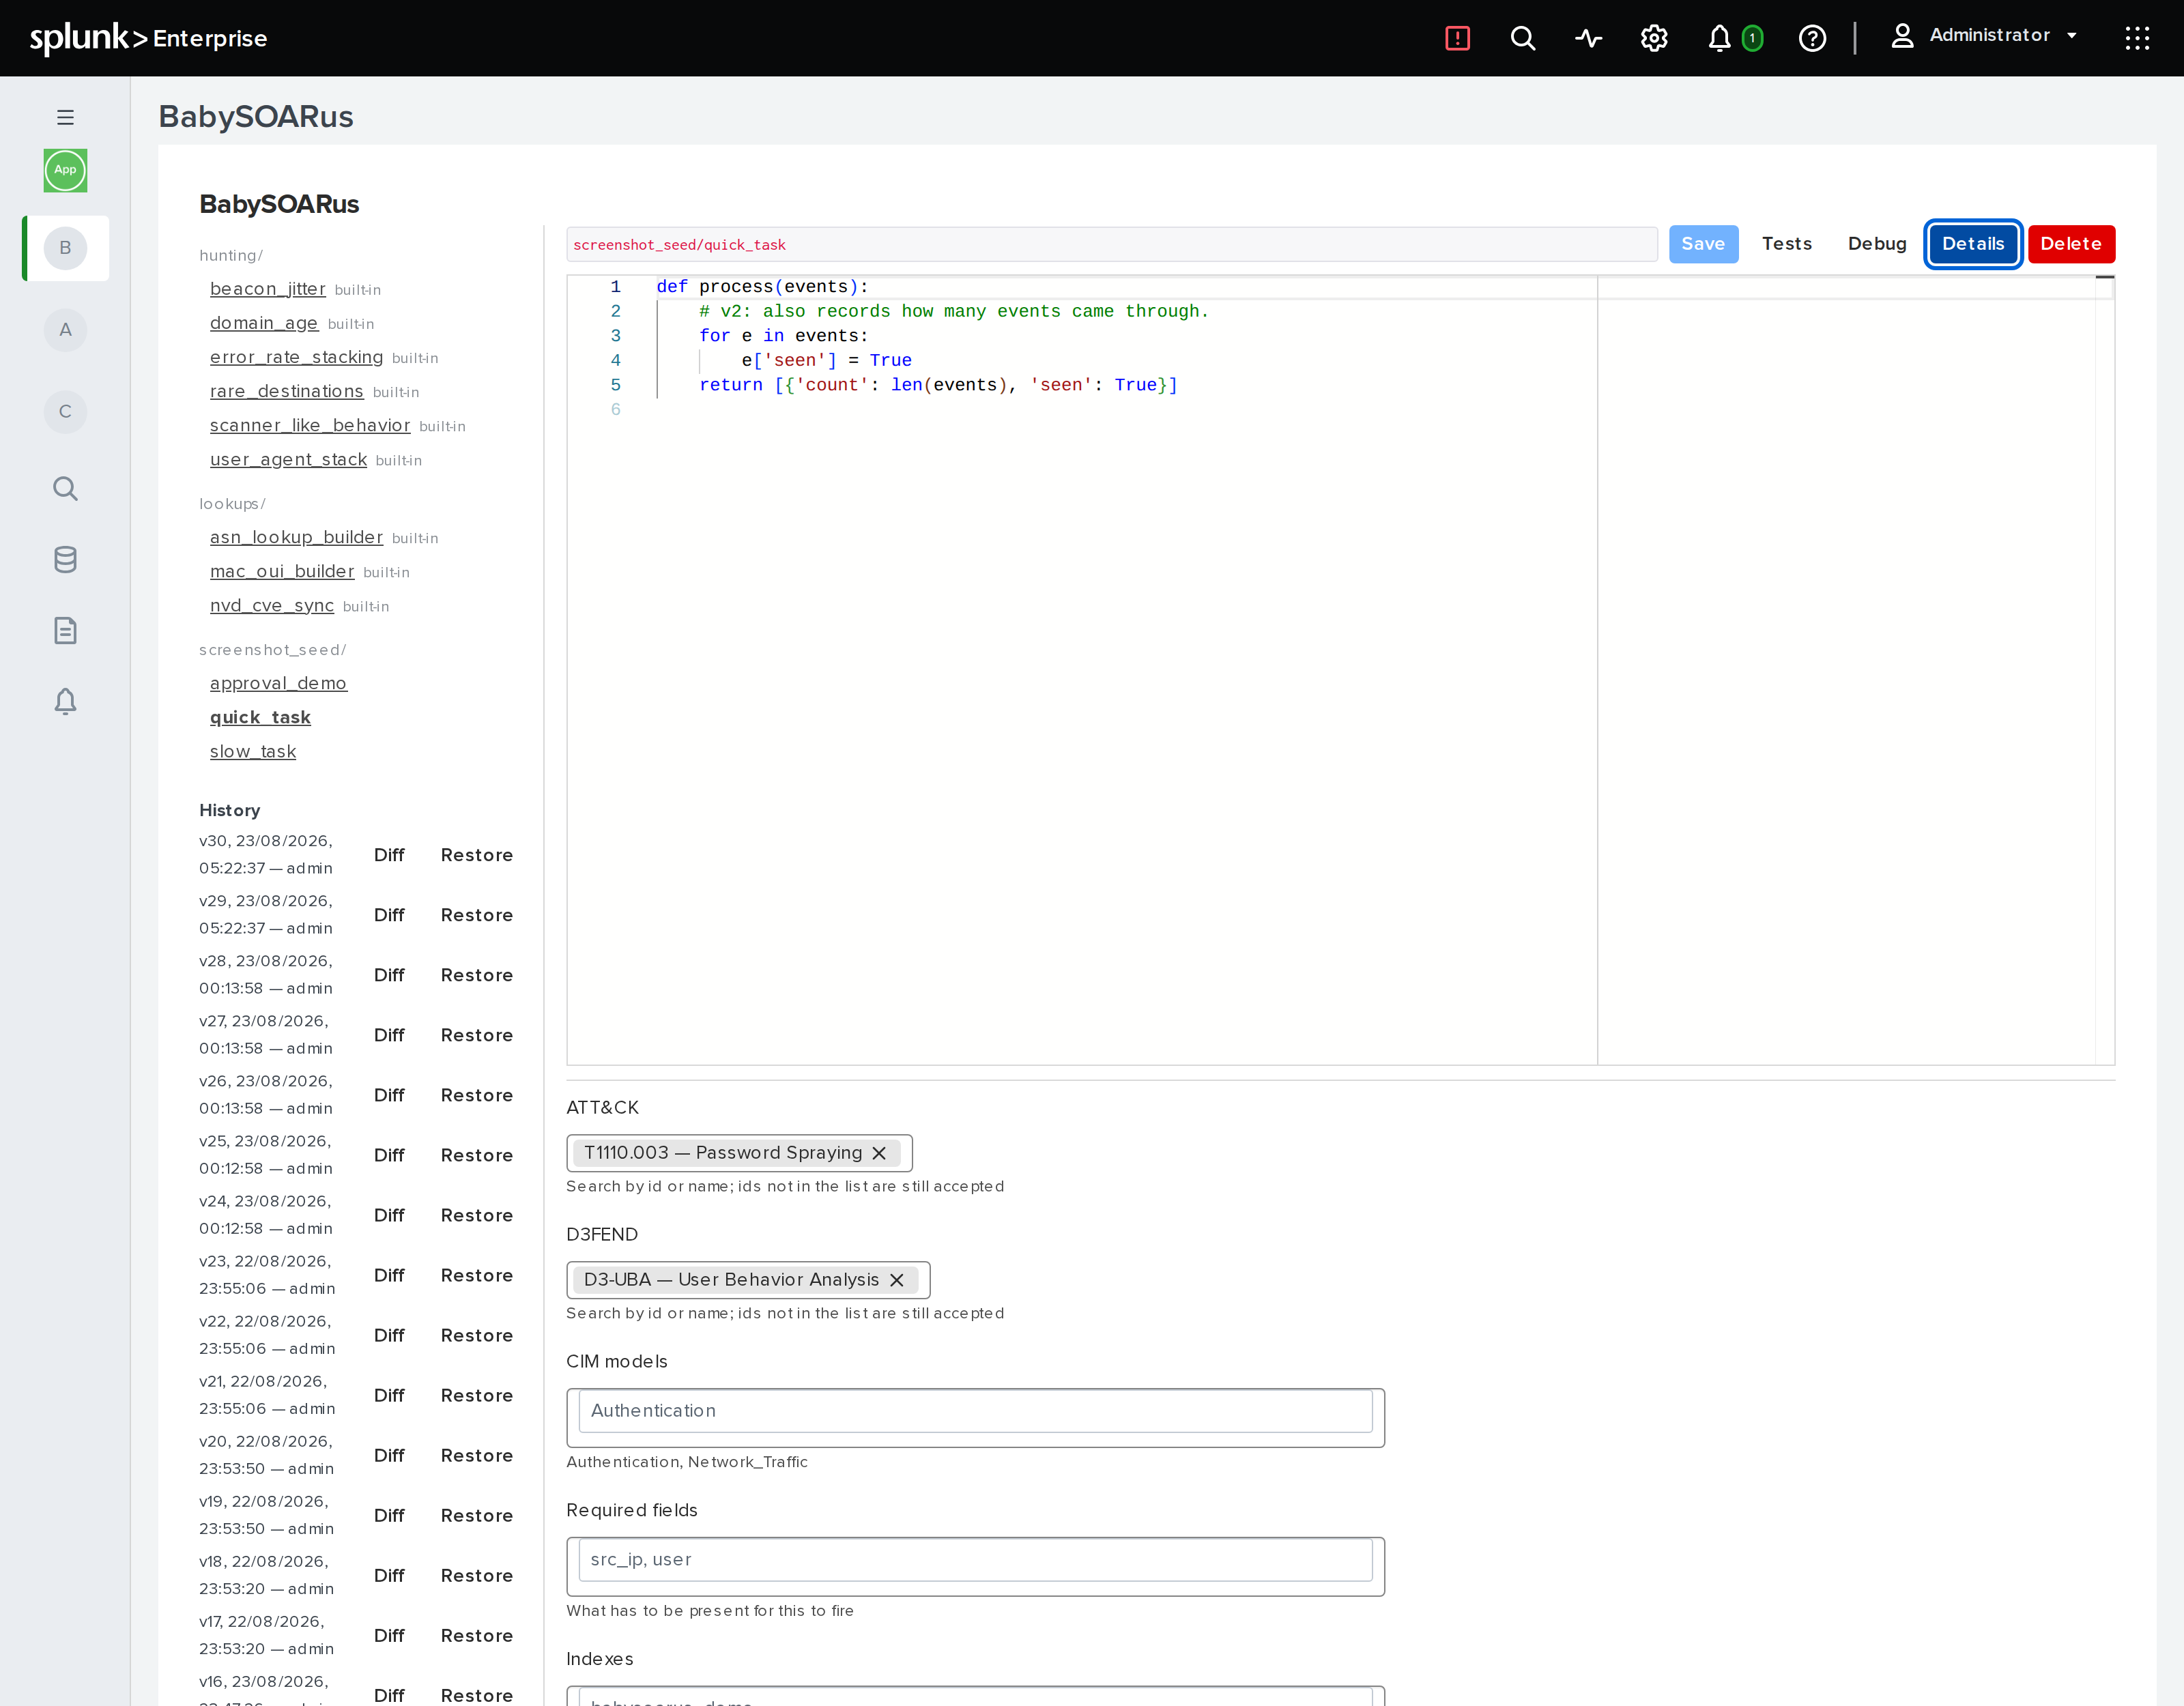
Task: Toggle the hamburger sidebar menu
Action: tap(65, 117)
